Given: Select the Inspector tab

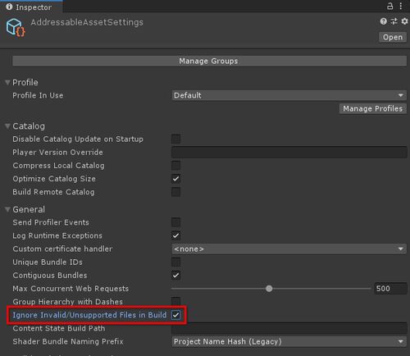Looking at the screenshot, I should pos(29,7).
